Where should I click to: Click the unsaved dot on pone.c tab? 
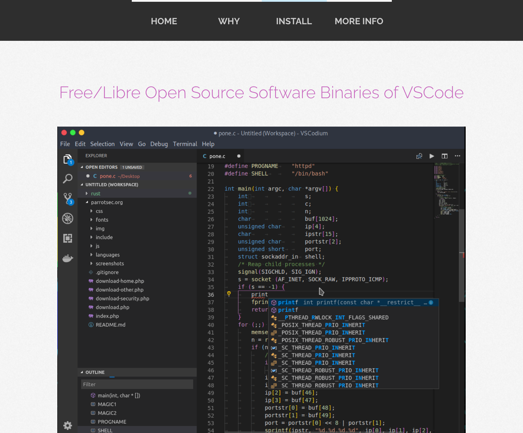[239, 156]
